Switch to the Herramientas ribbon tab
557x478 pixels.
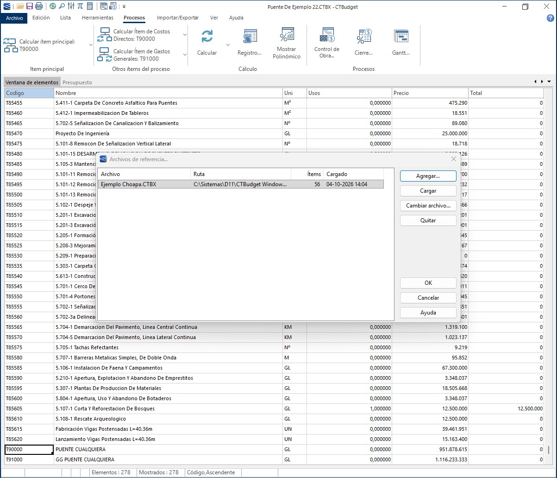click(x=98, y=18)
